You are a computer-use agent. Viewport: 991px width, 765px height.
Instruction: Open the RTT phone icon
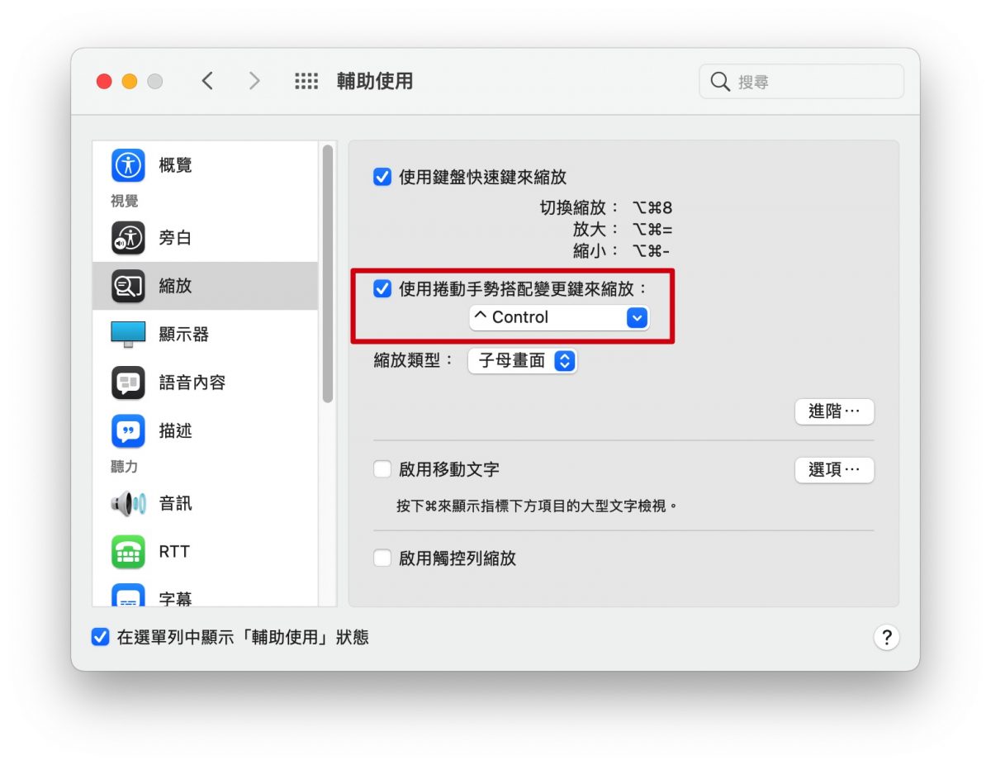[x=128, y=551]
